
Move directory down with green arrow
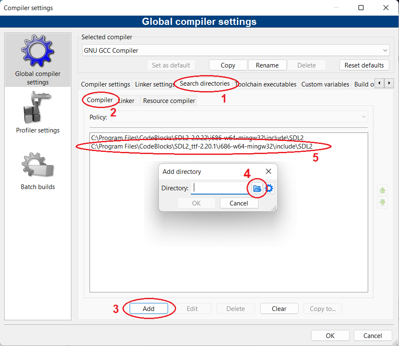coord(383,203)
